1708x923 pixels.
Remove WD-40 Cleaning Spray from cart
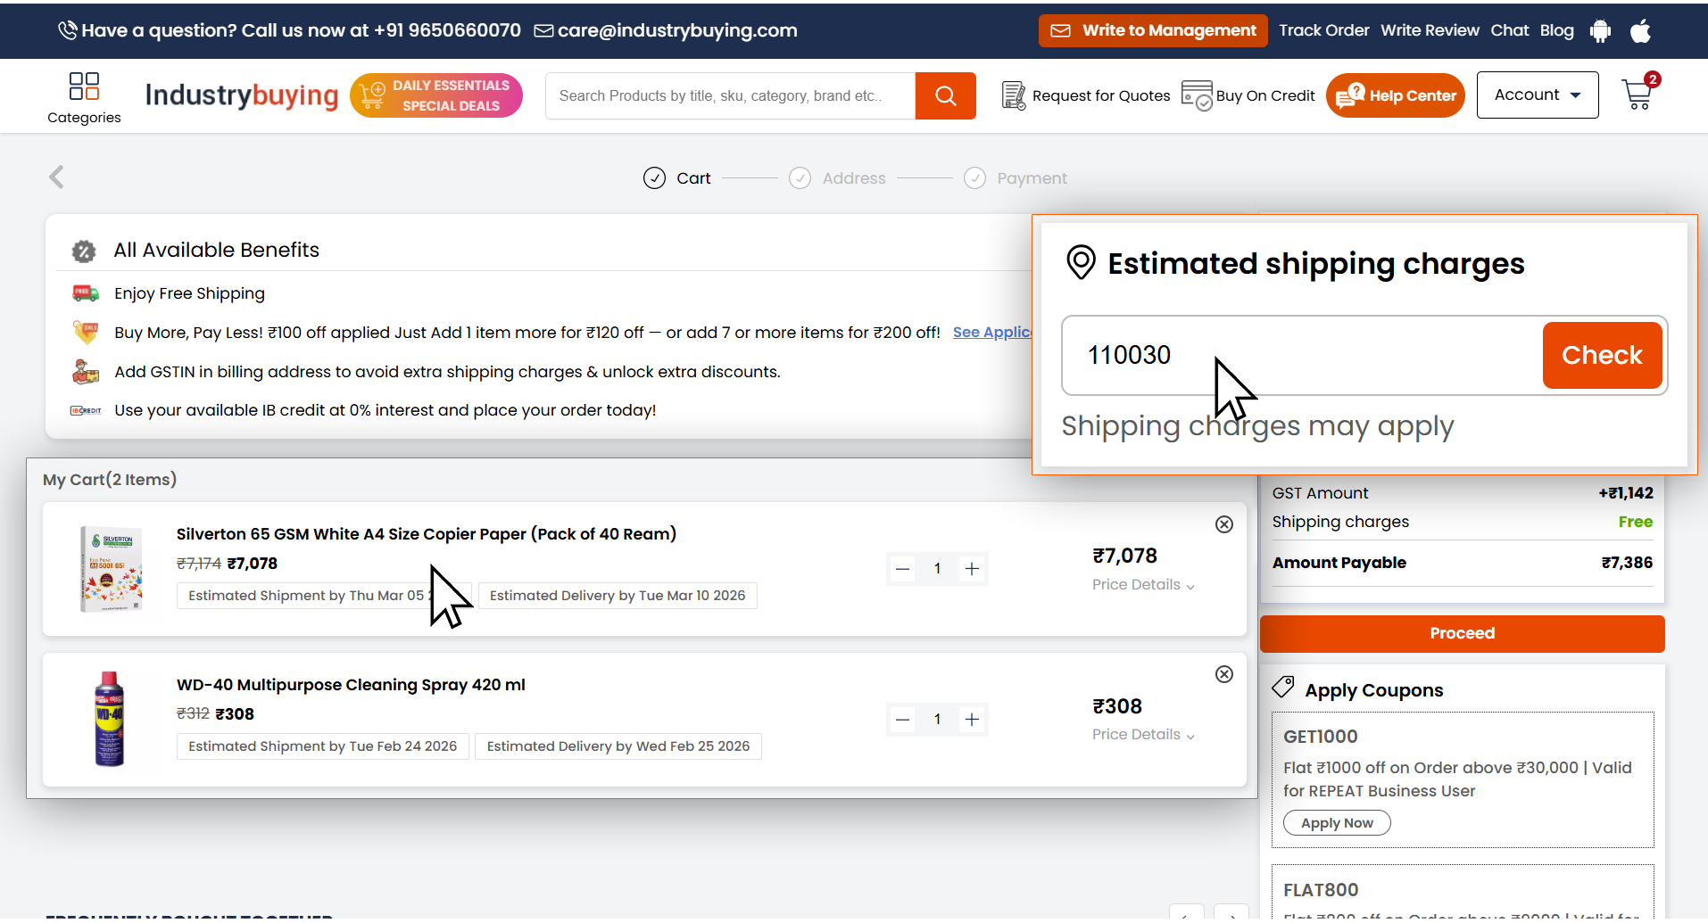tap(1224, 674)
